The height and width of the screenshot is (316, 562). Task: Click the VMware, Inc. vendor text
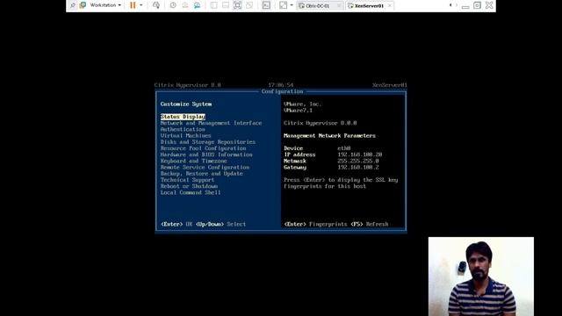[x=302, y=104]
